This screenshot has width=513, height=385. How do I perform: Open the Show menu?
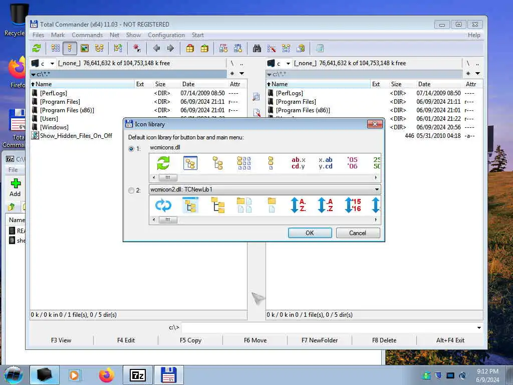click(x=133, y=35)
